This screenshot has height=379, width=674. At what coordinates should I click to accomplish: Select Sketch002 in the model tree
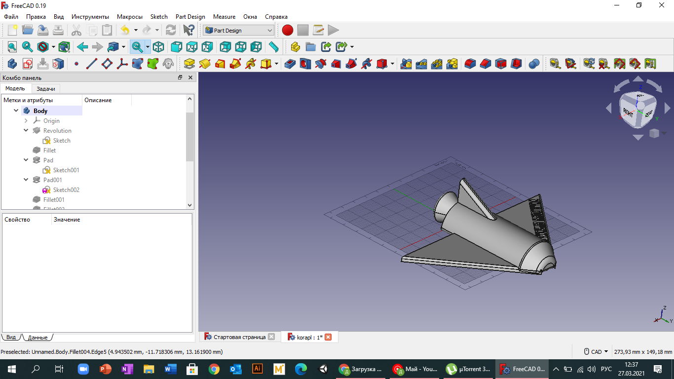66,190
